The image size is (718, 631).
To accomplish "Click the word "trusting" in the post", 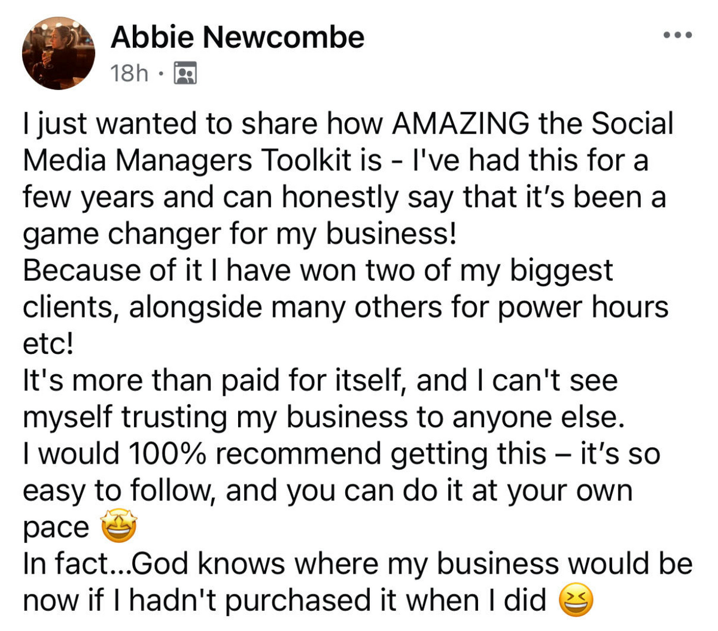I will coord(174,418).
